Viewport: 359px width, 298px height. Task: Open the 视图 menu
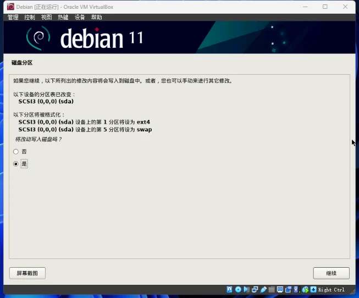[46, 17]
